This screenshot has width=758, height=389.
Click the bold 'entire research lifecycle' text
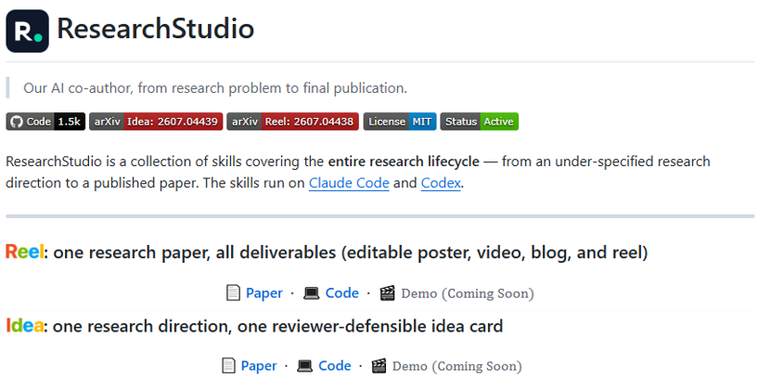[x=404, y=162]
